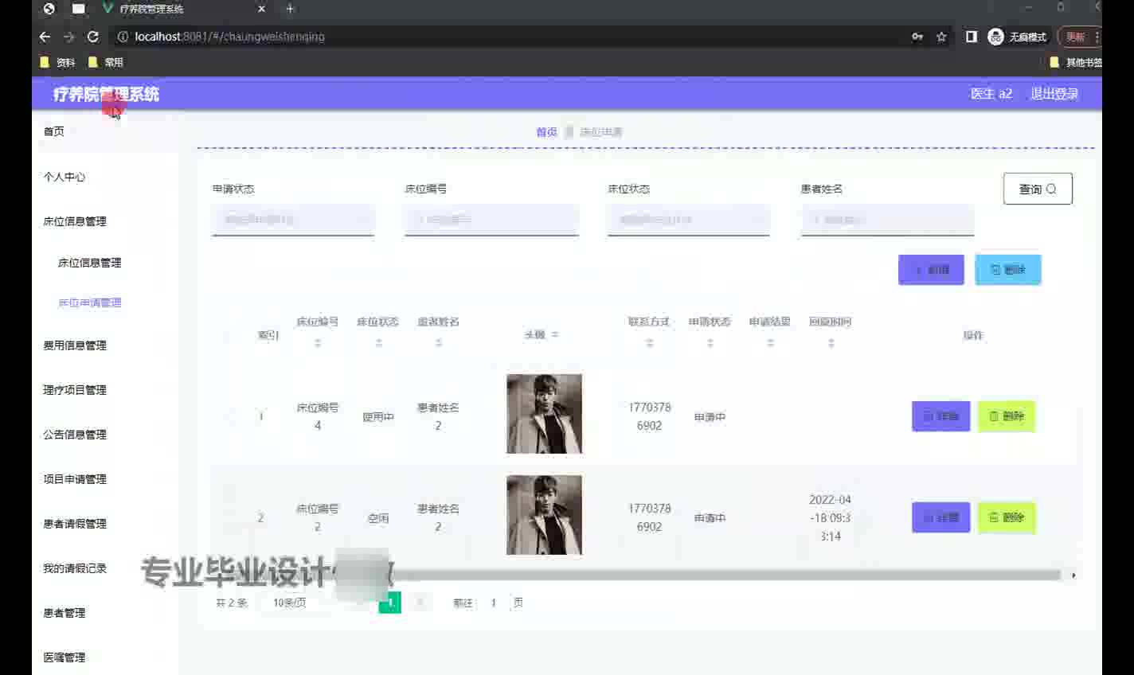
Task: Go back using the browser back arrow
Action: coord(45,37)
